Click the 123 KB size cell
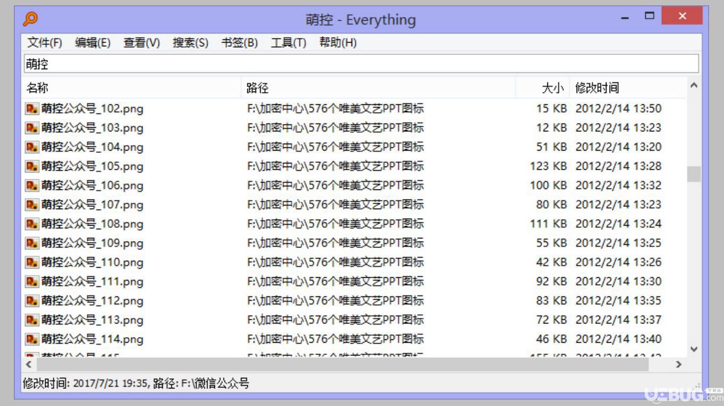The image size is (724, 406). [x=548, y=167]
